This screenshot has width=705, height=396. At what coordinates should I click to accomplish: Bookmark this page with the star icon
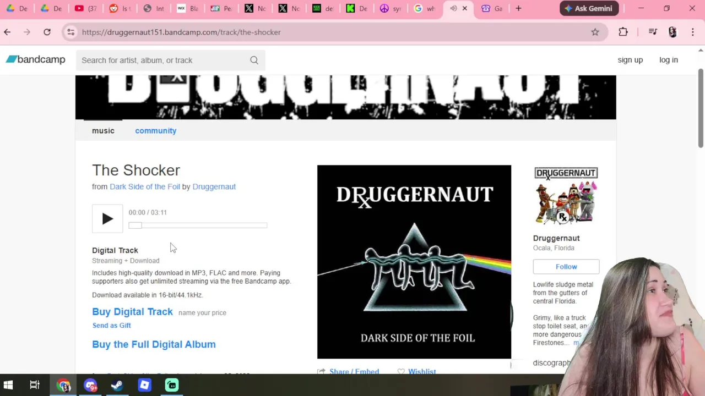point(595,32)
